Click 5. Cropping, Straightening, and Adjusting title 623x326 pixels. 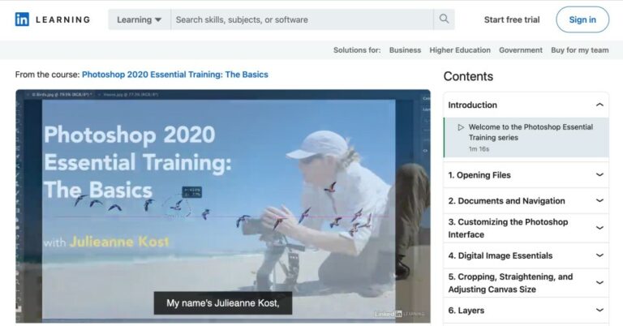pyautogui.click(x=510, y=283)
